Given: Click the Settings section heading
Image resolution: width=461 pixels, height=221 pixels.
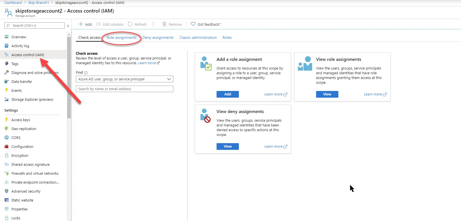Looking at the screenshot, I should (11, 110).
